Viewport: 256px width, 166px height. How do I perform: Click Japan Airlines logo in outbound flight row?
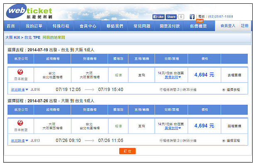pyautogui.click(x=20, y=72)
